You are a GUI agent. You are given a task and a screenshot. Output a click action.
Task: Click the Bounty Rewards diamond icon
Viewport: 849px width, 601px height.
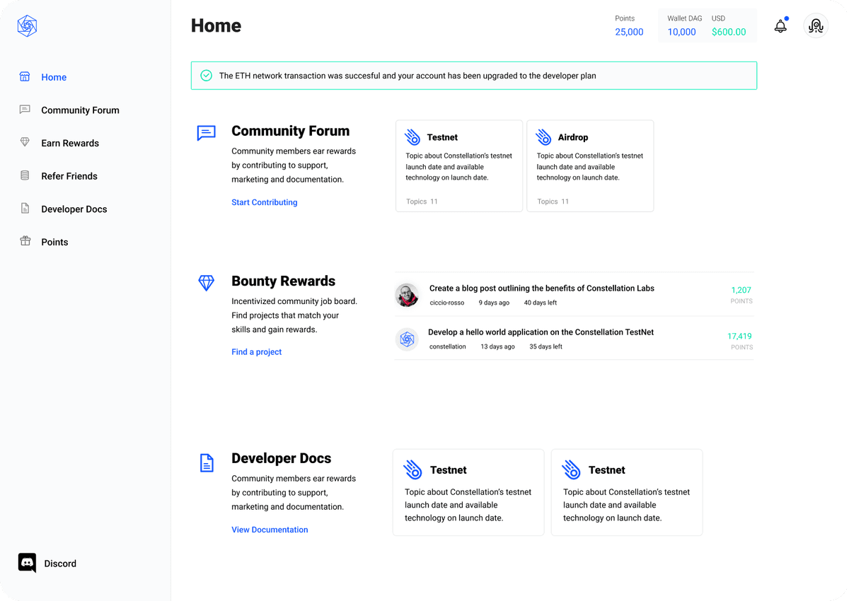[x=206, y=283]
